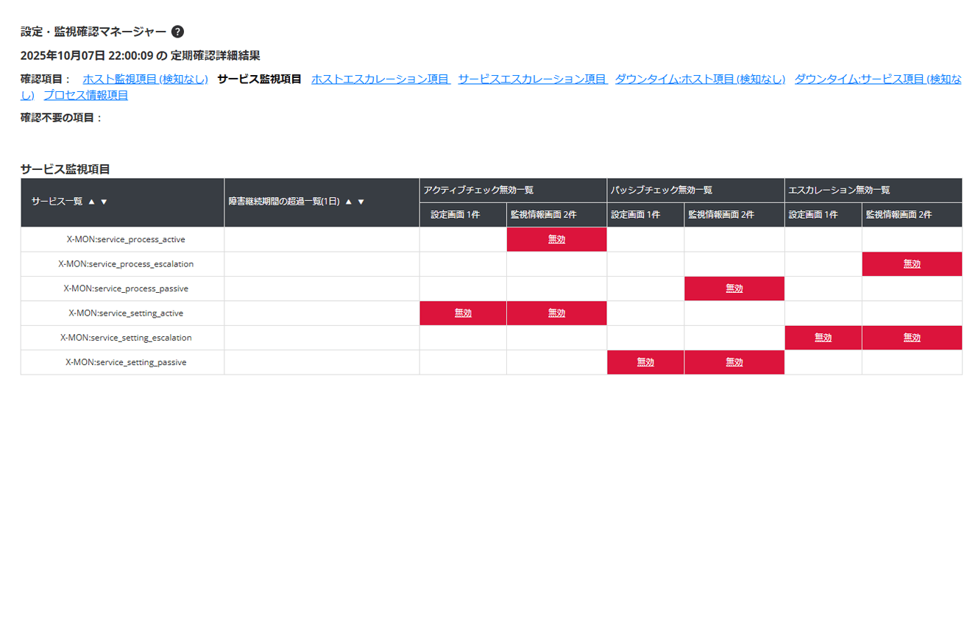
Task: Click 無効 in アクティブチェック 監視情報画面 for service_process_active
Action: click(x=556, y=239)
